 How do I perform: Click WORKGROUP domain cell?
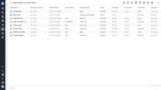click(69, 22)
